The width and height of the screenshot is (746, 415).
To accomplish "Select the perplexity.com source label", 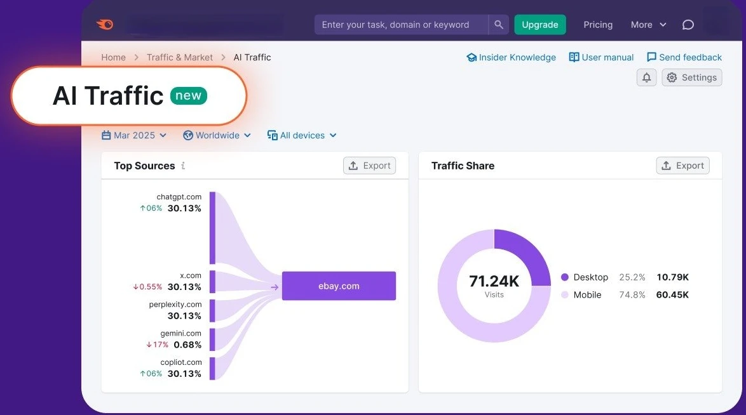I will point(175,305).
